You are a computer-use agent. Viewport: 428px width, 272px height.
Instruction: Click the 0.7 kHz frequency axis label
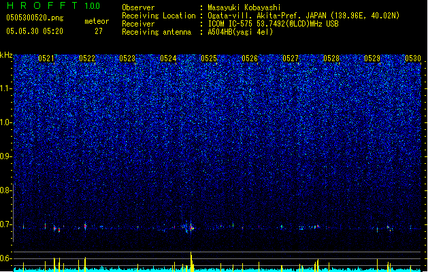5,224
